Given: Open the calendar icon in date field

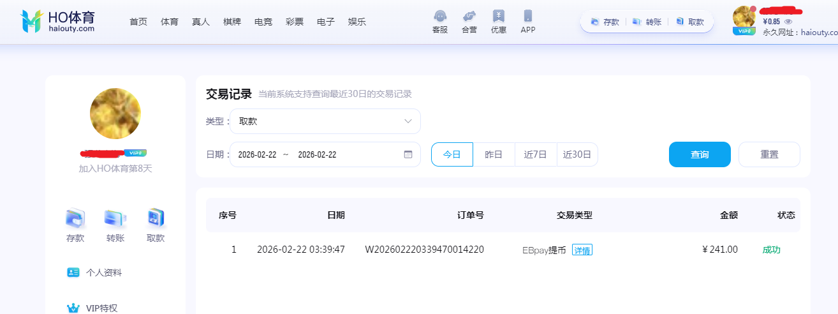Looking at the screenshot, I should tap(408, 154).
